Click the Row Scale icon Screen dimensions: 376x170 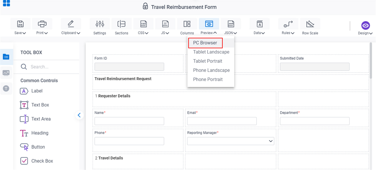click(310, 24)
